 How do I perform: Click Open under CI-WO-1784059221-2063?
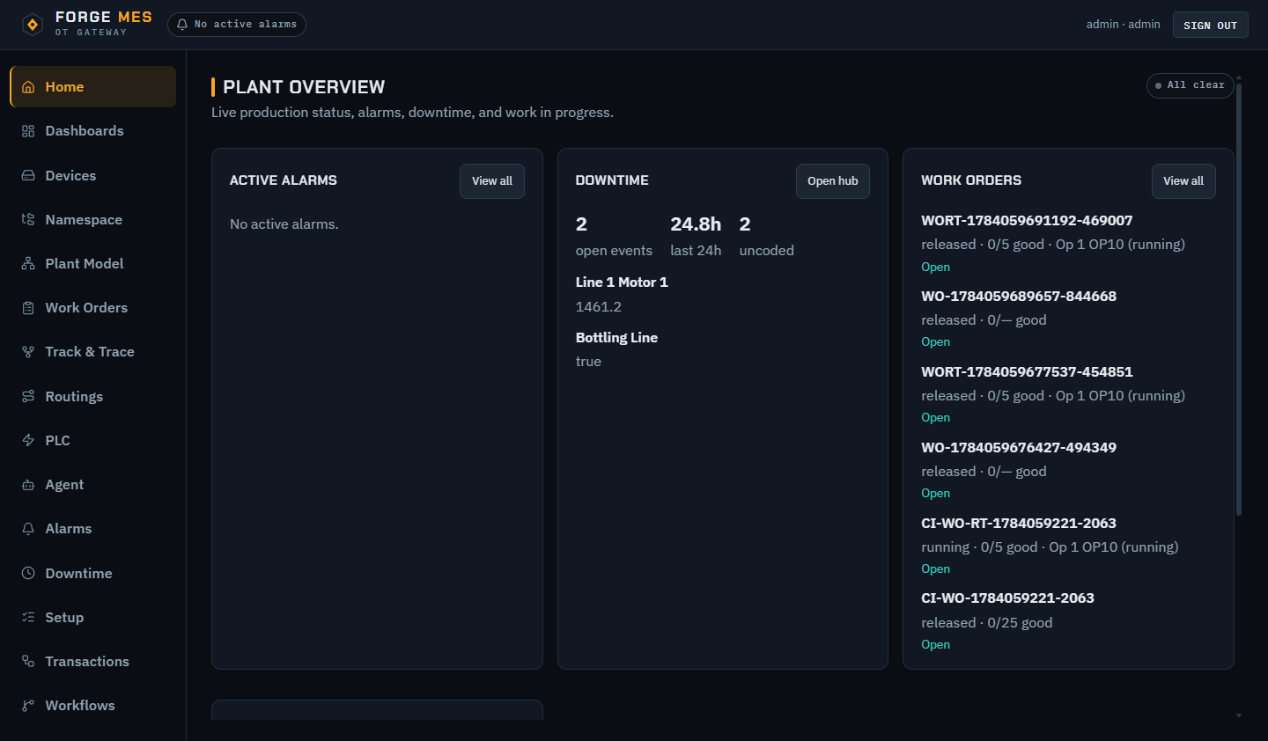(935, 645)
